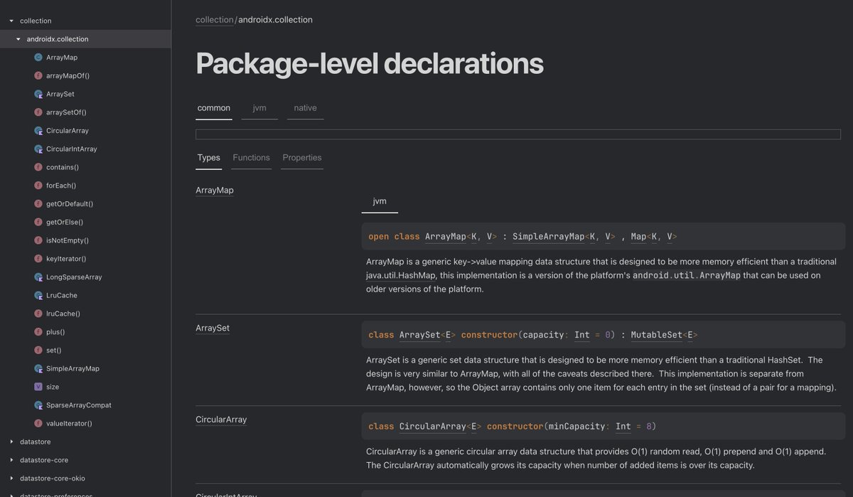Click the class icon next to CircularIntArray
This screenshot has height=497, width=853.
(38, 149)
